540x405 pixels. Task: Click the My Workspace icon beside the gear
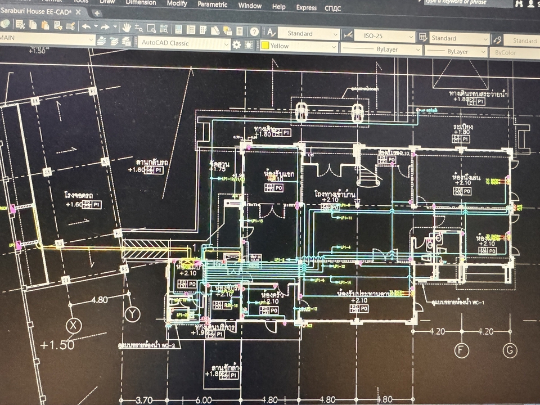coord(249,45)
